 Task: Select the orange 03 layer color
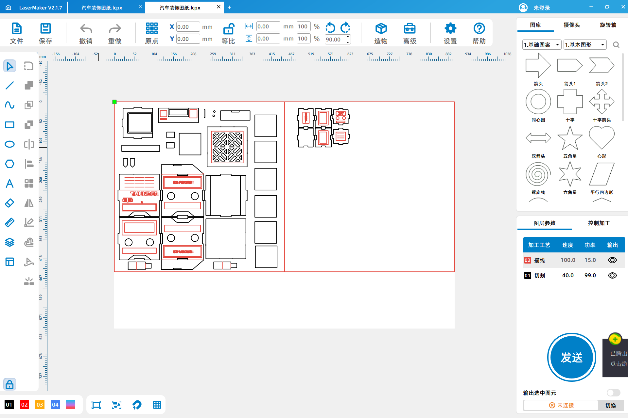40,405
